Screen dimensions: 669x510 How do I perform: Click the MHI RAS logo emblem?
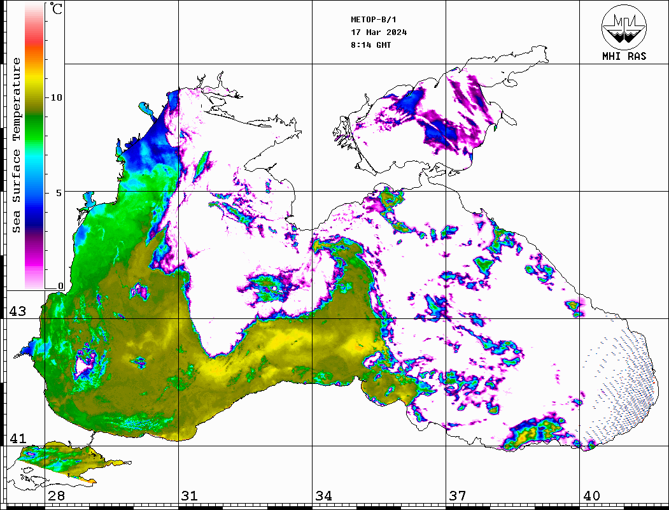point(624,27)
